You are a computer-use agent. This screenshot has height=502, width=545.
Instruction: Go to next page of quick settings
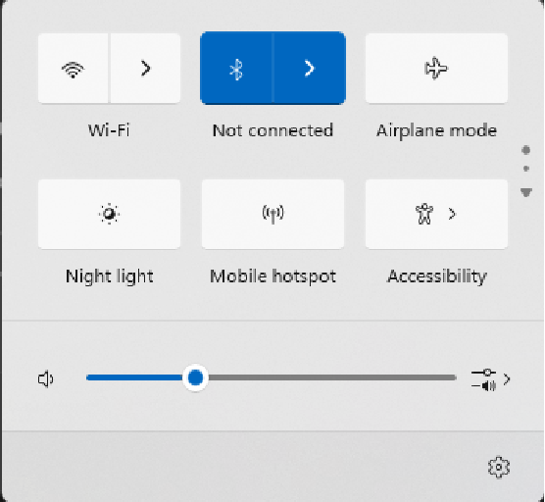pyautogui.click(x=526, y=192)
